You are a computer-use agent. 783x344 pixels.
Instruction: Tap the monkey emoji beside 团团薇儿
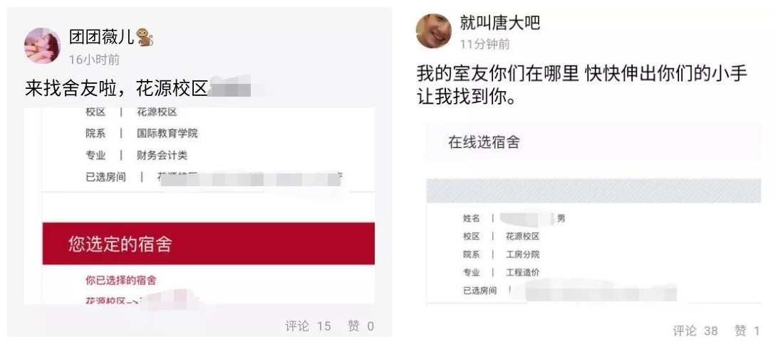coord(145,37)
